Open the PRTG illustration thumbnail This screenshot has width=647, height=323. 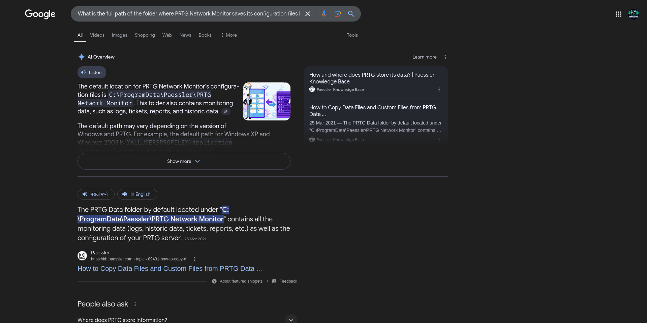tap(267, 101)
